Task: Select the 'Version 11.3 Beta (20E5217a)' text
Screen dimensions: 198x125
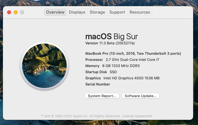Action: (x=110, y=43)
